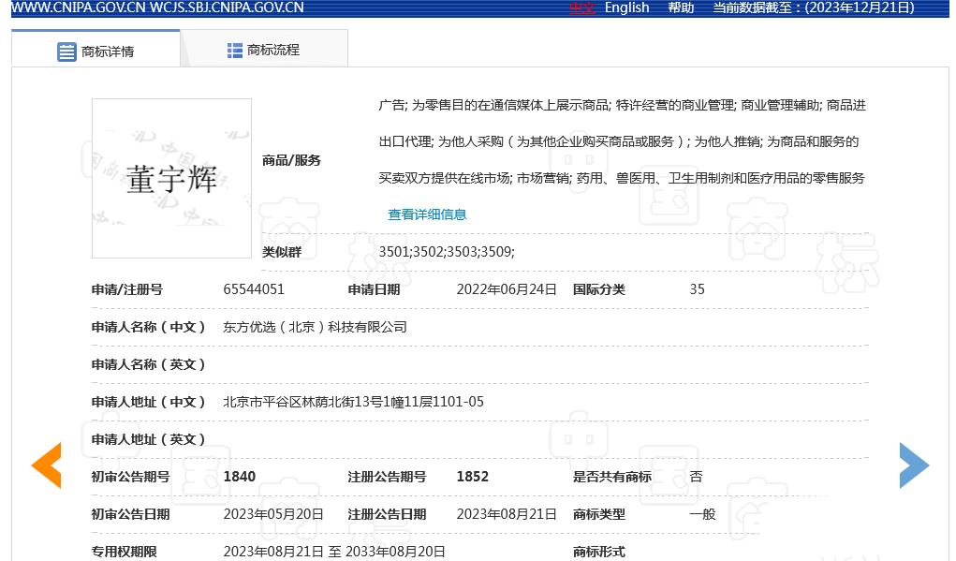The height and width of the screenshot is (561, 956).
Task: Click the international class value 35
Action: (x=697, y=289)
